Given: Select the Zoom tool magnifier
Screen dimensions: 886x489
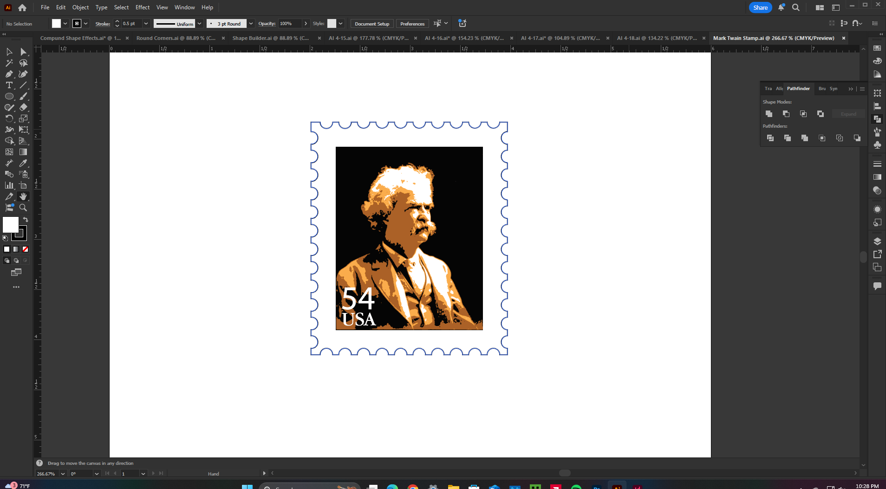Looking at the screenshot, I should click(23, 208).
